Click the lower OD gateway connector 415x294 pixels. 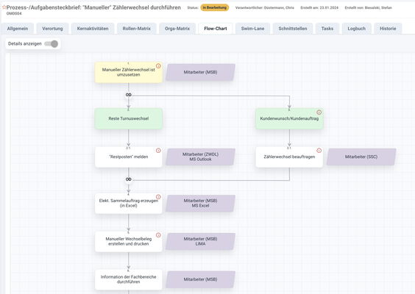(128, 179)
